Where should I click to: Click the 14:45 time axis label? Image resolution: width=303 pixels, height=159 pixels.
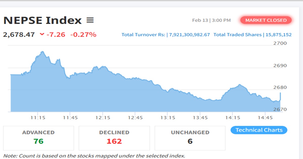coord(265,118)
